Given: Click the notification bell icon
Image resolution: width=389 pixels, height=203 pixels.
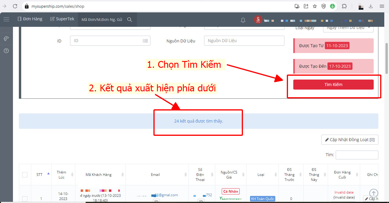Looking at the screenshot, I should (x=243, y=20).
